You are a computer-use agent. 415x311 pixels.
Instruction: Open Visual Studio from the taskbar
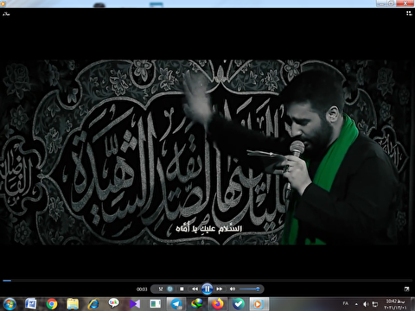pyautogui.click(x=135, y=304)
